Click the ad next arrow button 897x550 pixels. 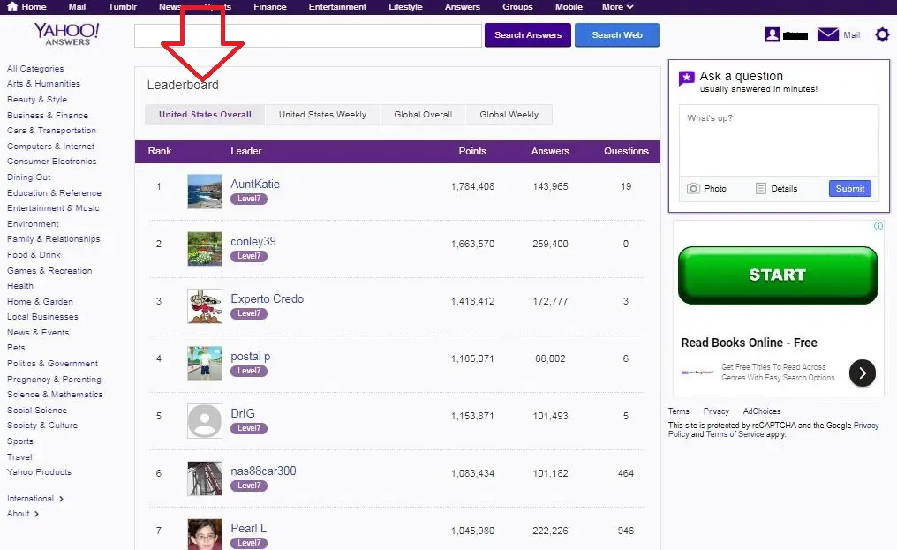pos(862,373)
